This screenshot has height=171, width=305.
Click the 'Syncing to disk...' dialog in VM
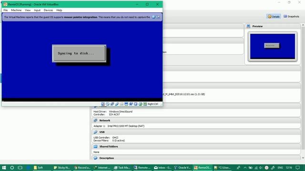click(79, 53)
